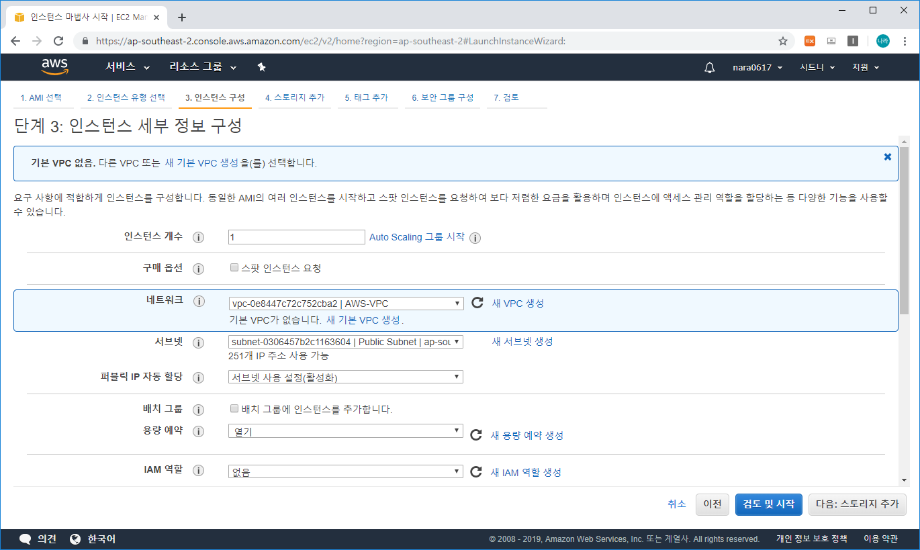Refresh the IAM 역할 list
The image size is (920, 550).
(476, 472)
